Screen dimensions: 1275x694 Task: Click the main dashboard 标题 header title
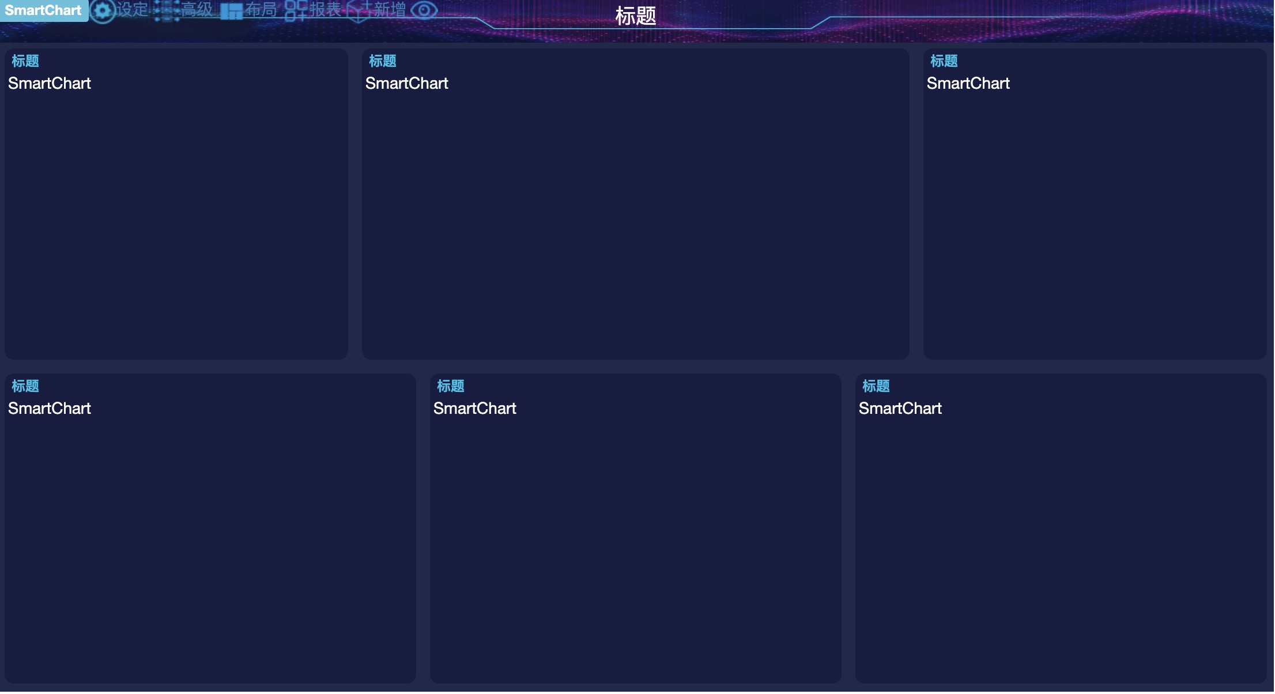pyautogui.click(x=636, y=16)
